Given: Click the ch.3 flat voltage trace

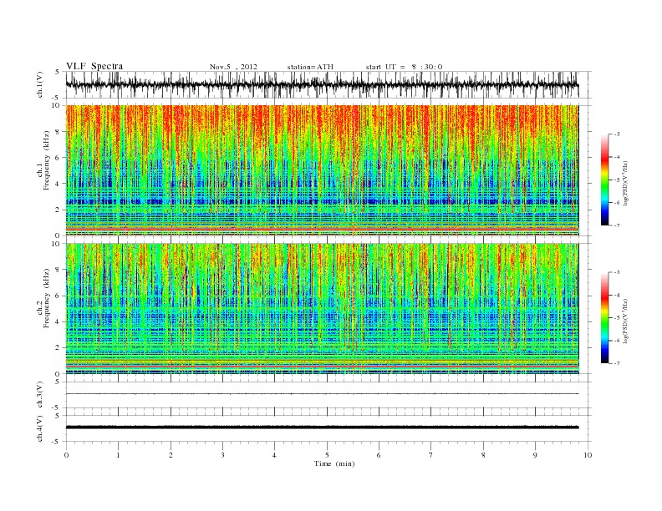Looking at the screenshot, I should coord(322,394).
